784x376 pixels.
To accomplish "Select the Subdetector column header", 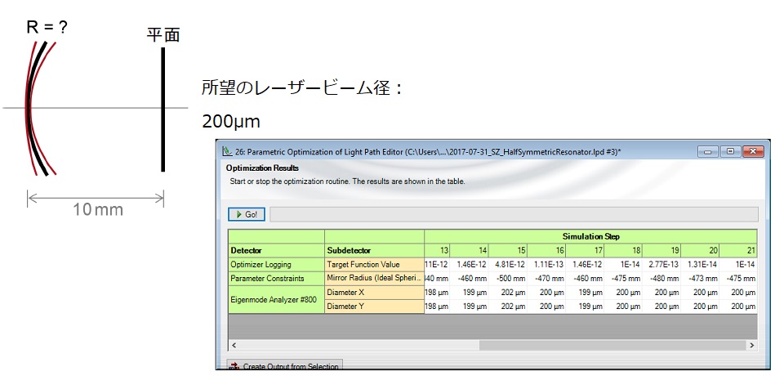I will (373, 250).
